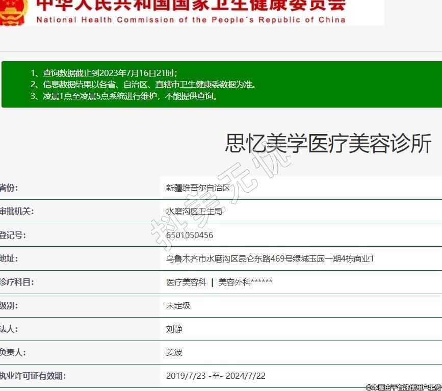This screenshot has height=391, width=442.
Task: Select the legal representative name 刘静
Action: (174, 329)
